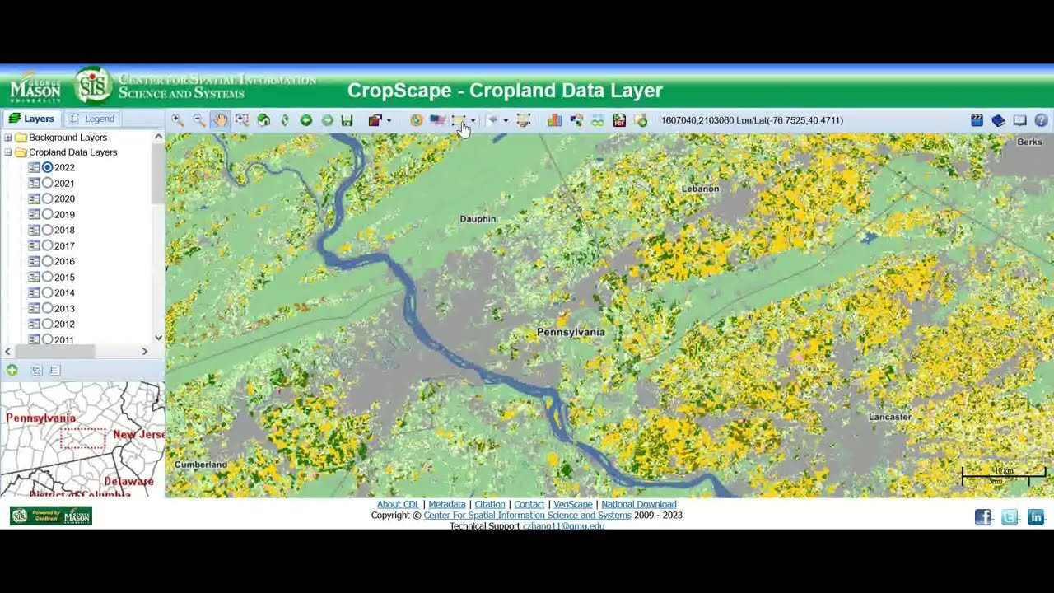Click the layered map swipe tool icon
Screen dimensions: 1054x593
pyautogui.click(x=375, y=120)
